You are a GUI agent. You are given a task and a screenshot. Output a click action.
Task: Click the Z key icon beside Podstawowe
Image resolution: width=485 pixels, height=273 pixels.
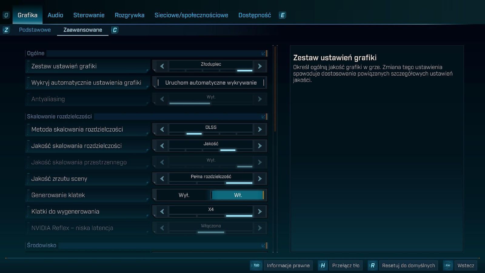click(x=6, y=30)
